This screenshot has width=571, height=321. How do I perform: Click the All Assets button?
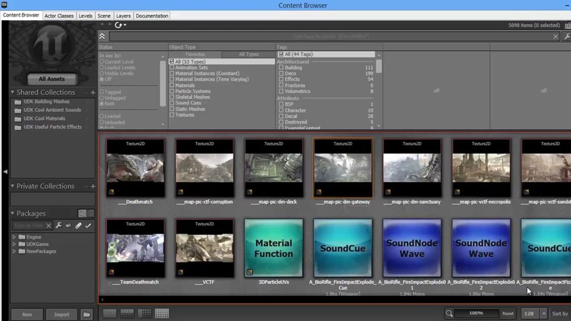pos(52,79)
